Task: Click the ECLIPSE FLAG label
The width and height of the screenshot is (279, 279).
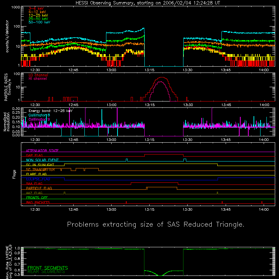Action: point(38,179)
